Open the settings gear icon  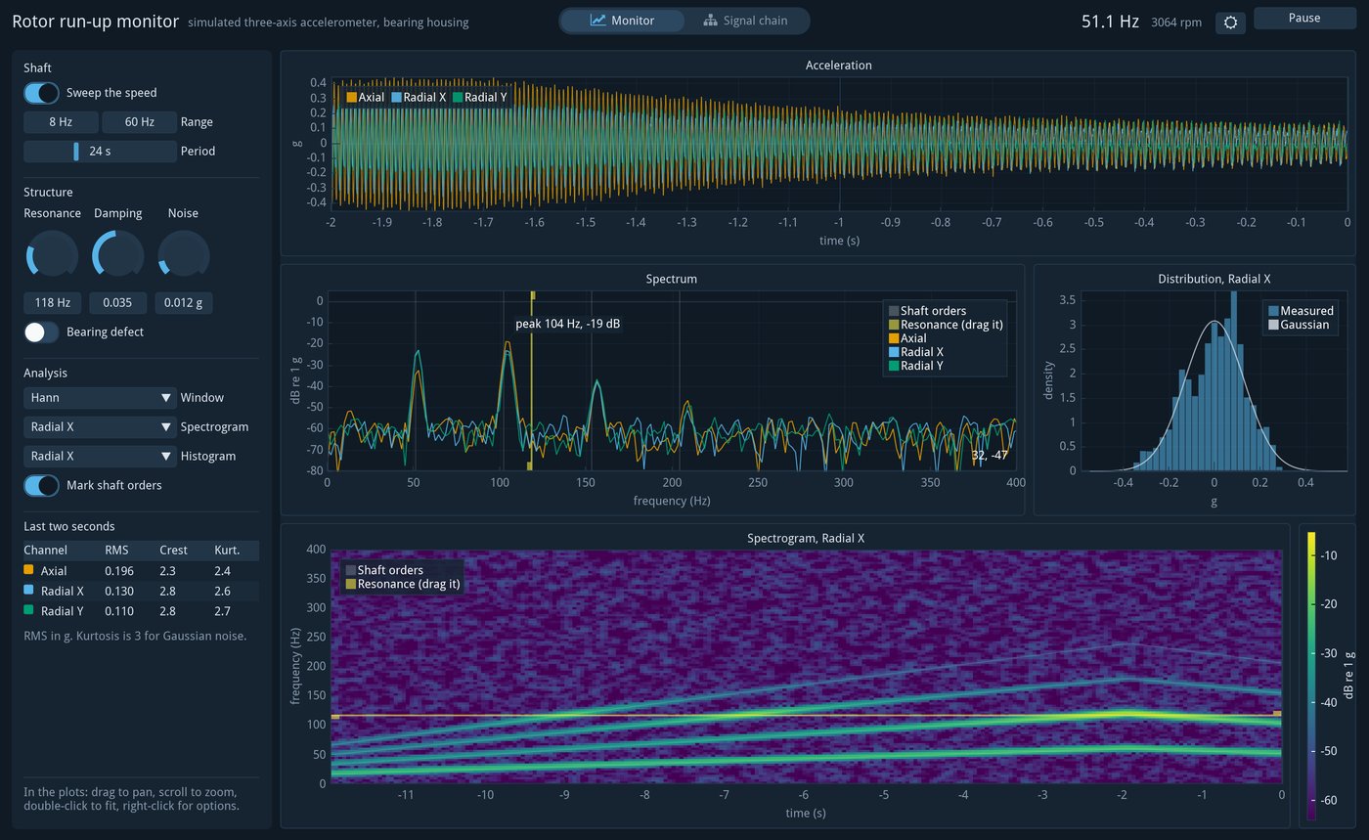click(x=1230, y=22)
